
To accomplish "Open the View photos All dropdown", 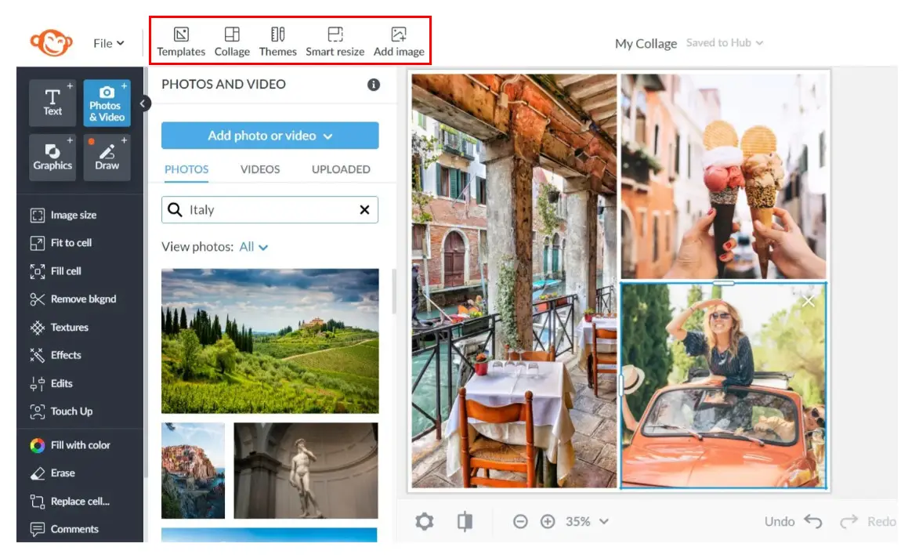I will [254, 247].
